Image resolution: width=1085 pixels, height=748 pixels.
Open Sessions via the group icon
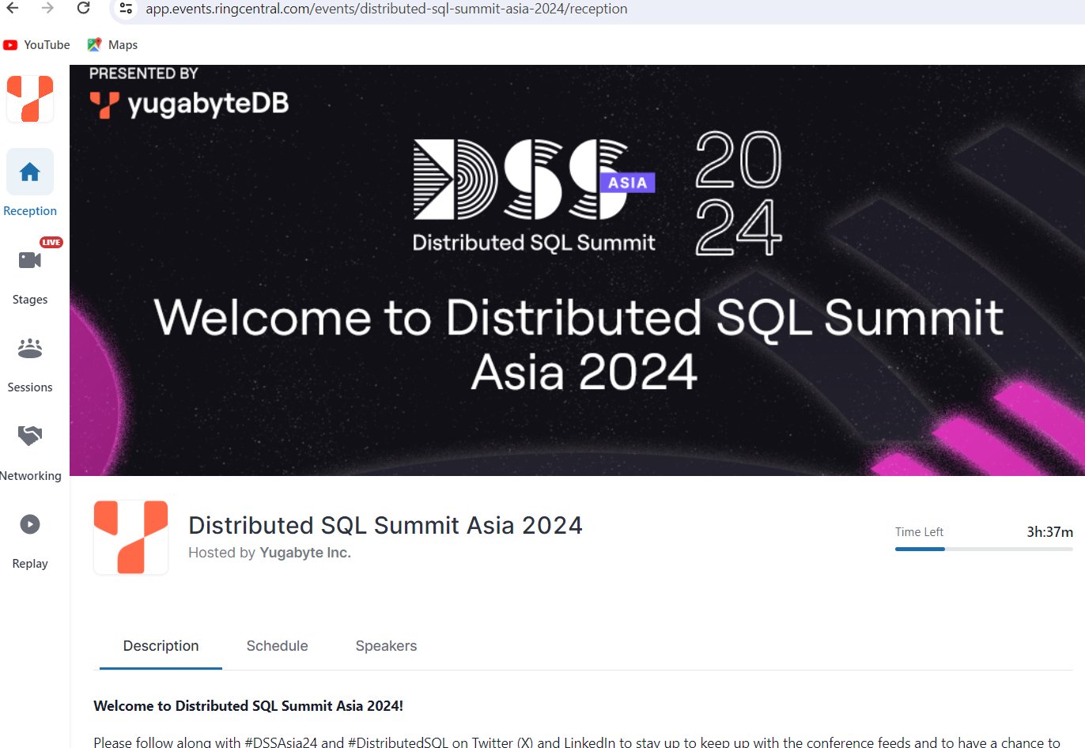(30, 348)
